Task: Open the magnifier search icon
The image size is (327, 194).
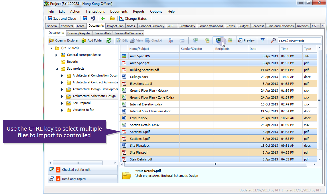Action: (x=273, y=40)
